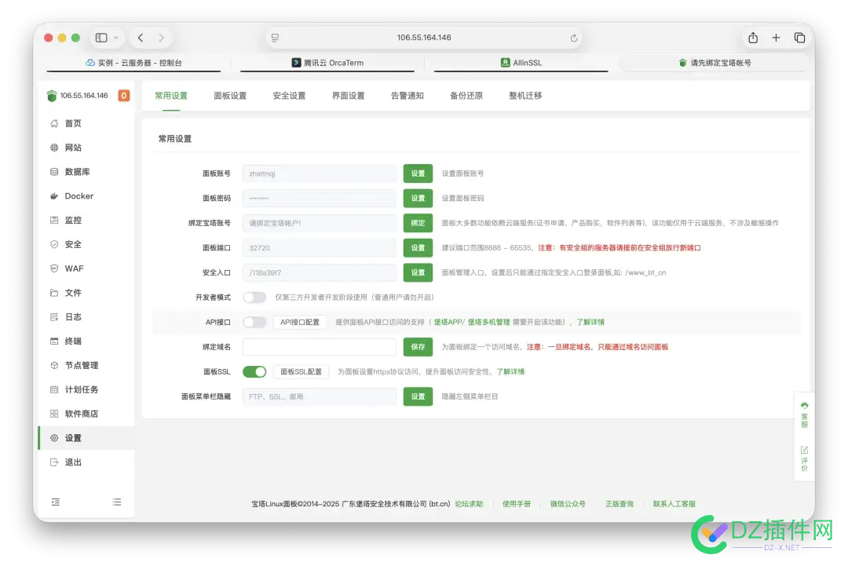This screenshot has width=848, height=566.
Task: Switch to 常用设置 tab
Action: [x=171, y=96]
